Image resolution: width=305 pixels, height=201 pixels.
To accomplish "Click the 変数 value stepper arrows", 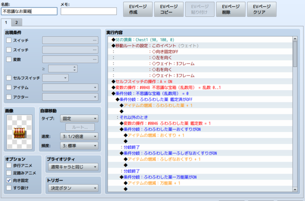I will click(x=75, y=69).
